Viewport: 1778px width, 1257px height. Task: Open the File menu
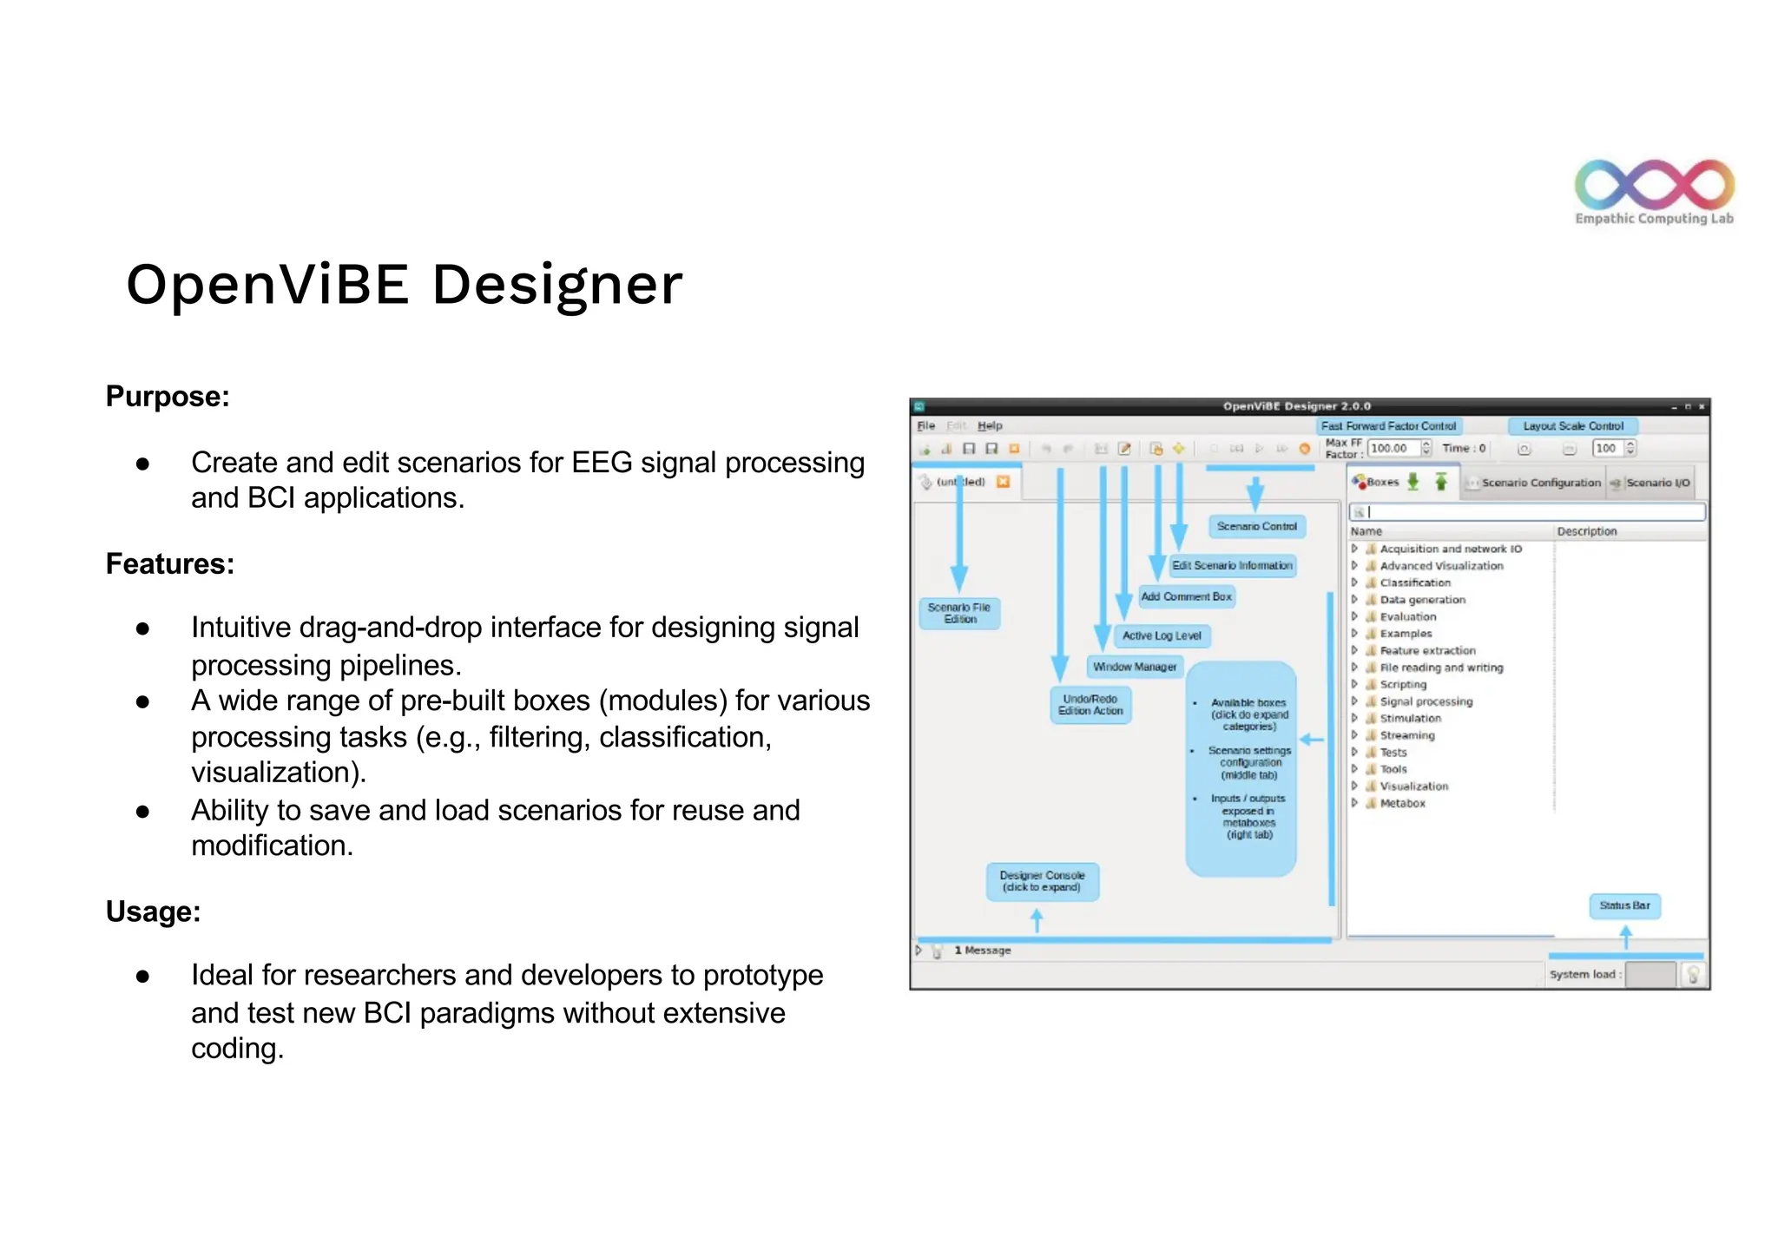point(926,426)
